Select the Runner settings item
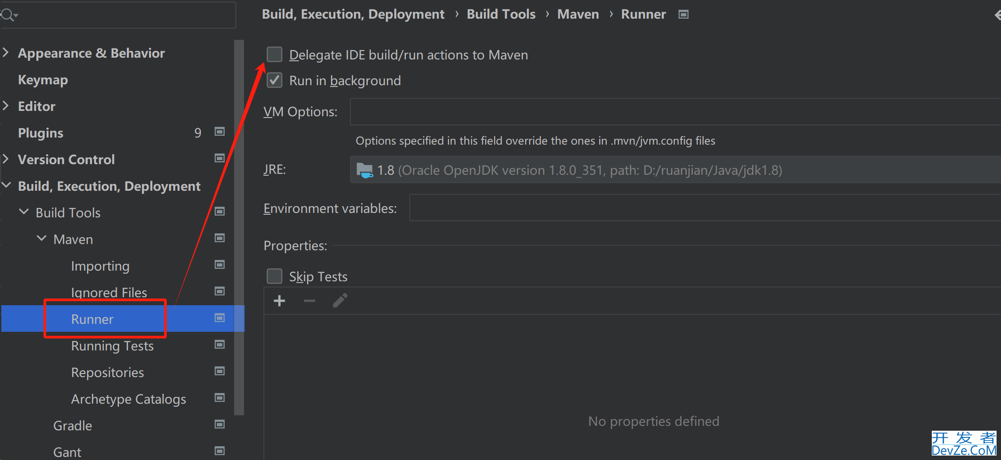 (92, 319)
